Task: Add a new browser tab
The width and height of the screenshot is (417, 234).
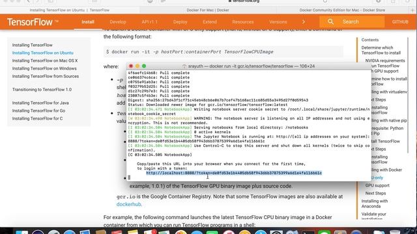Action: click(412, 10)
